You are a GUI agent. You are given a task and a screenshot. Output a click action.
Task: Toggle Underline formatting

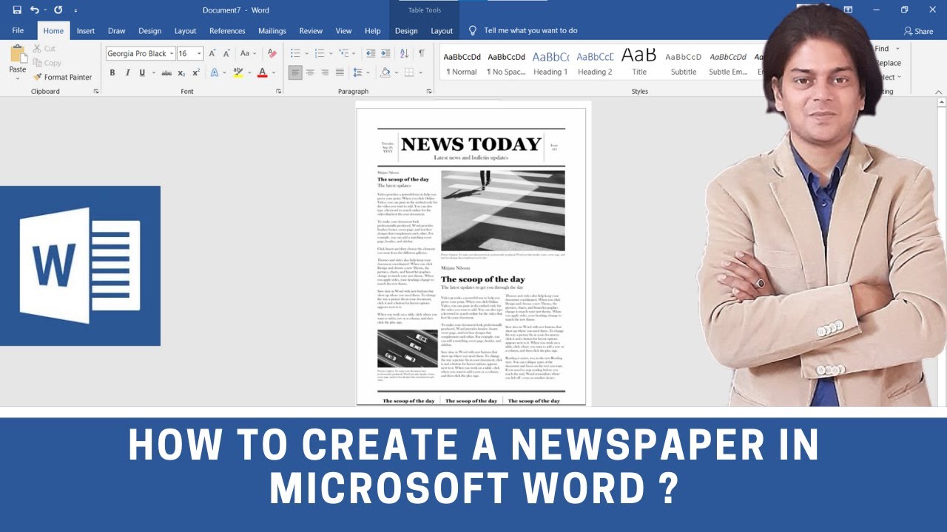point(142,72)
